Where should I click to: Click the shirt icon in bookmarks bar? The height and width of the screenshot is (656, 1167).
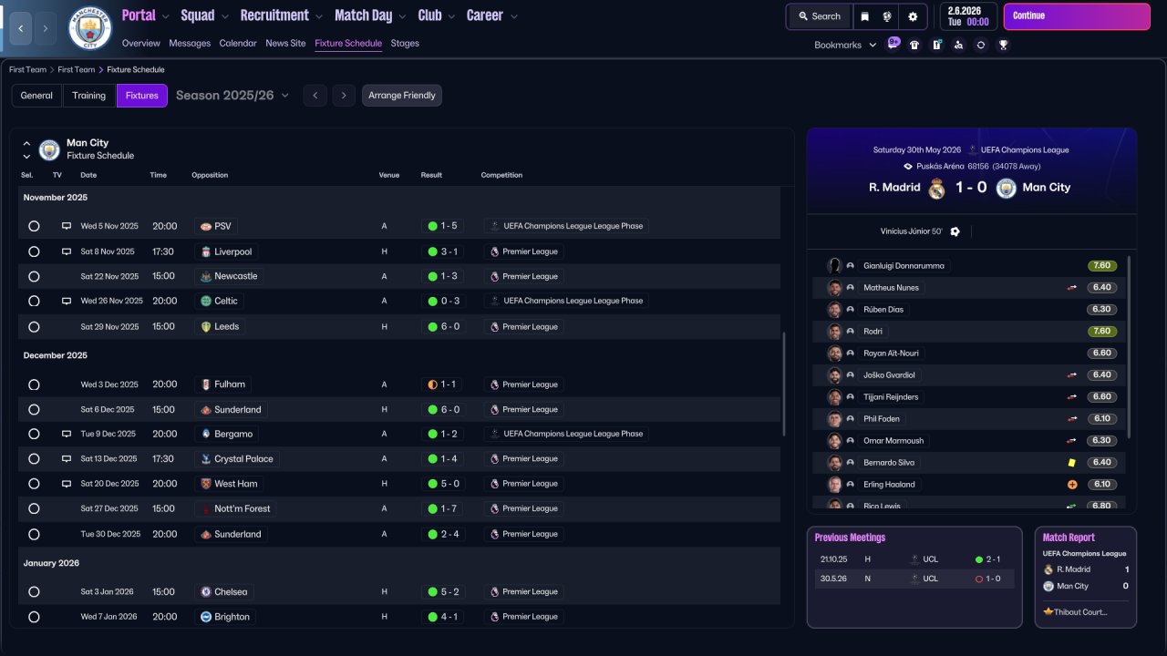(x=914, y=45)
